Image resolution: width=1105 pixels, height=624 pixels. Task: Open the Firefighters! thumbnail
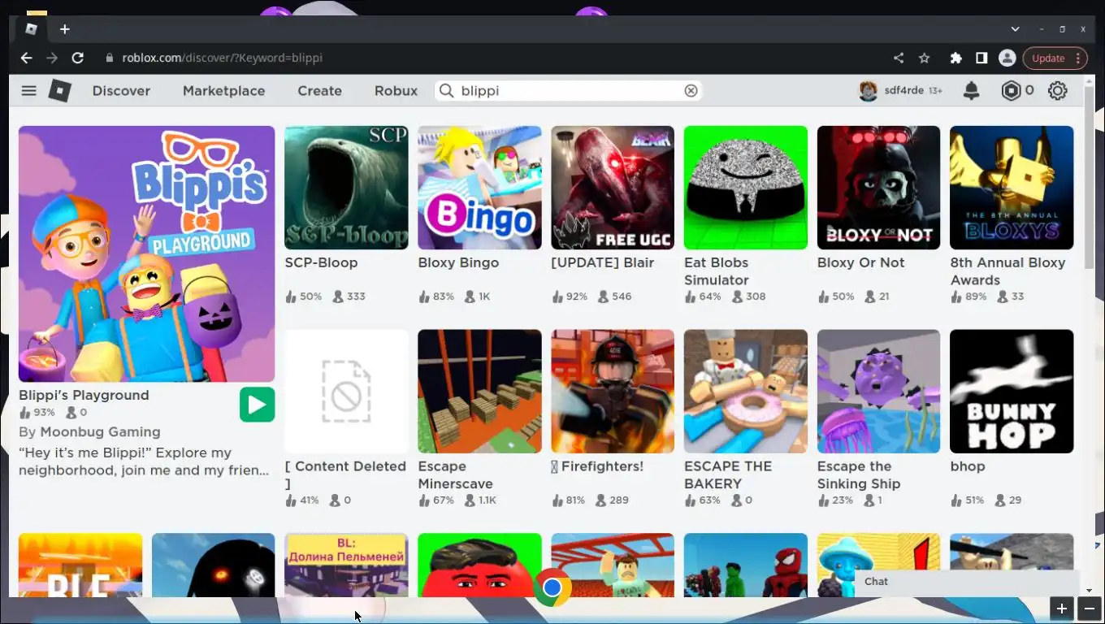(613, 391)
